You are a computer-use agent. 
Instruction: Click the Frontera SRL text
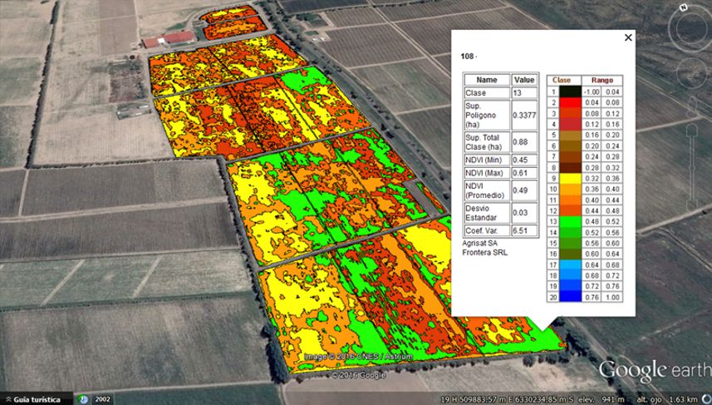coord(484,252)
